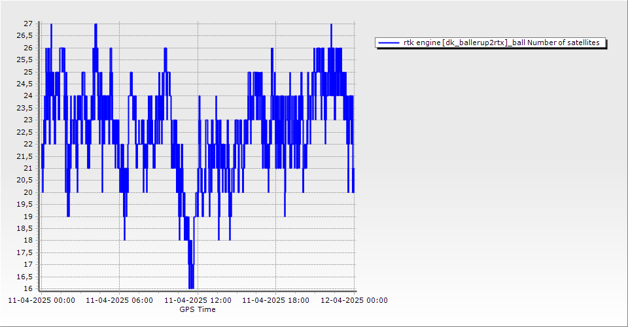Click the 11-04-2025 00:00 x-axis label
628x327 pixels.
[41, 301]
